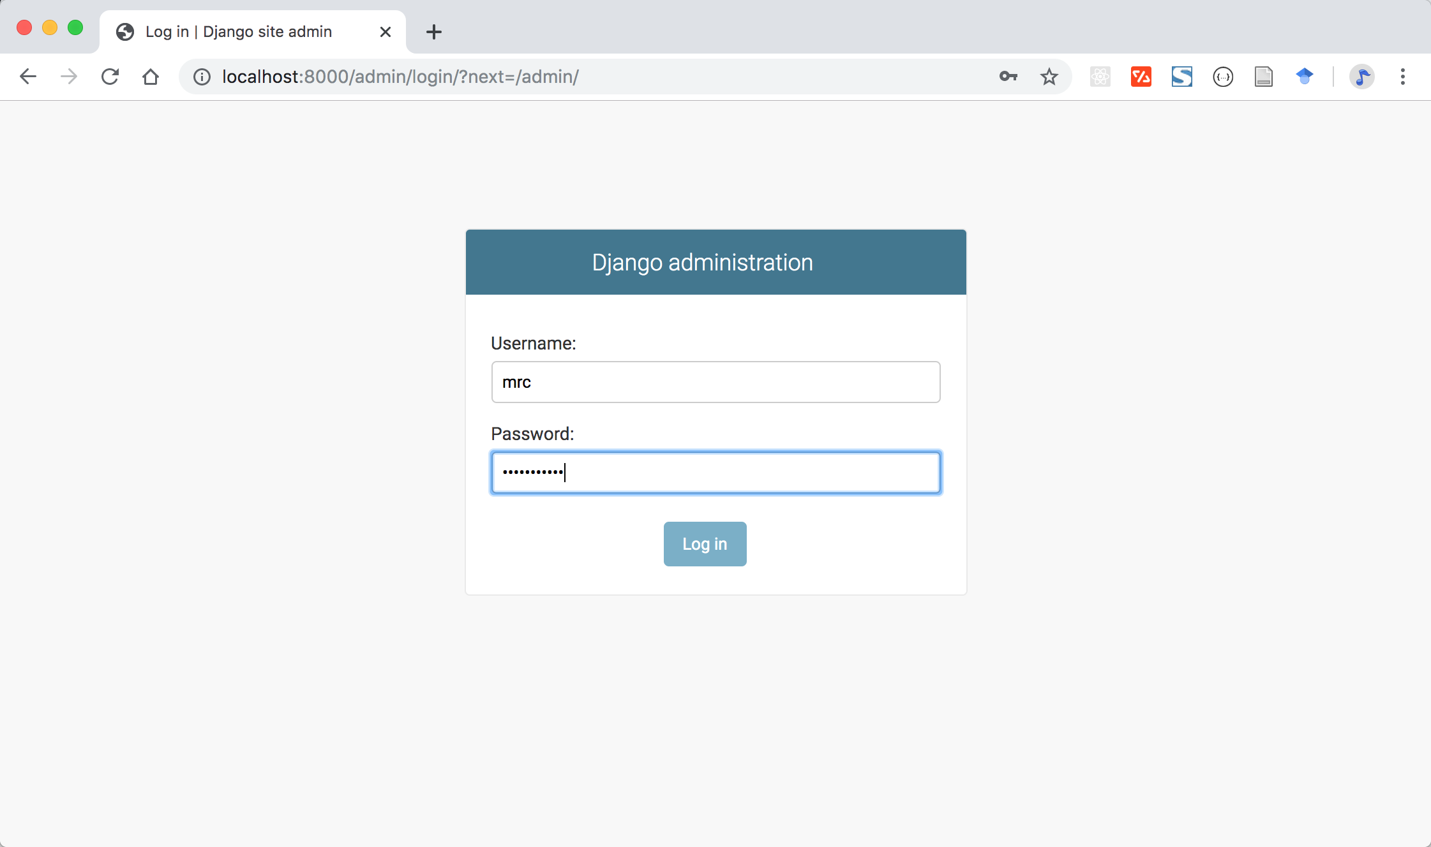
Task: Focus the Password input field
Action: [715, 473]
